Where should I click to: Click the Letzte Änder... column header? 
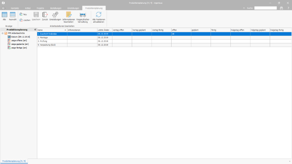pos(105,30)
